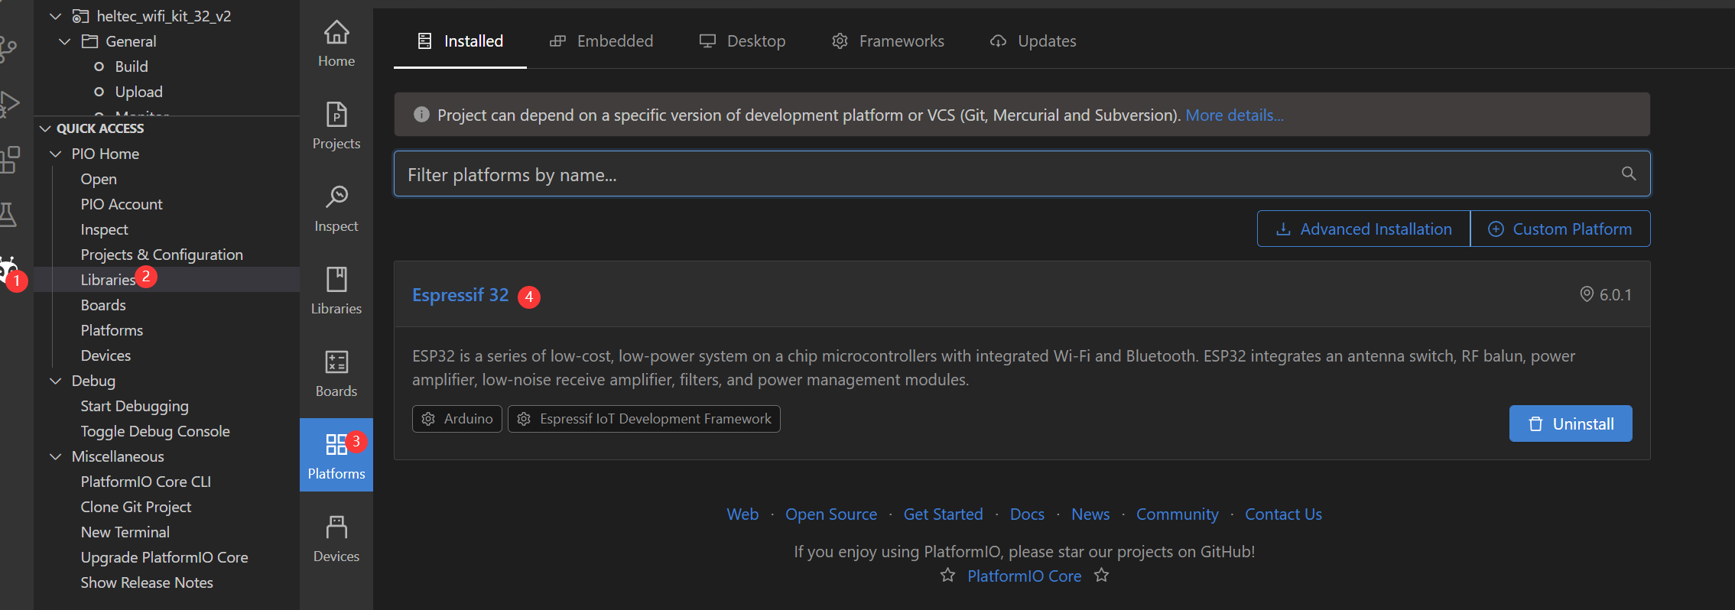This screenshot has width=1735, height=610.
Task: Click the Custom Platform button
Action: click(x=1560, y=229)
